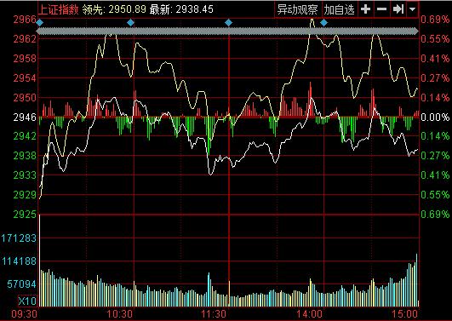The height and width of the screenshot is (321, 452).
Task: Open the small dropdown arrow at top right
Action: pos(413,9)
